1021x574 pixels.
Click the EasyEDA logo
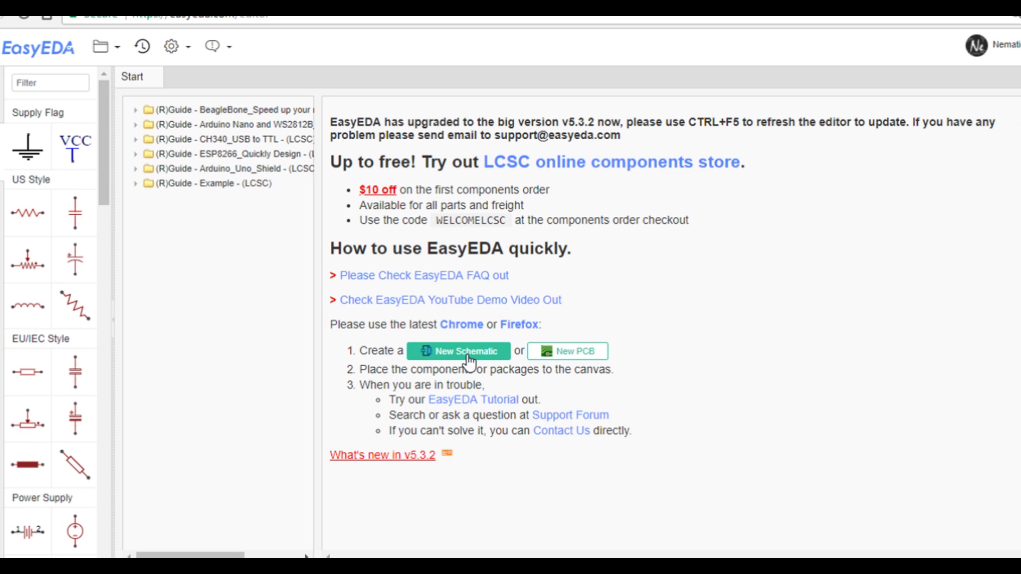[x=38, y=48]
